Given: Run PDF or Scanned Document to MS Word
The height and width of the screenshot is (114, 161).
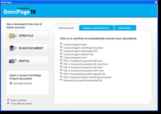Looking at the screenshot, I should point(83,67).
